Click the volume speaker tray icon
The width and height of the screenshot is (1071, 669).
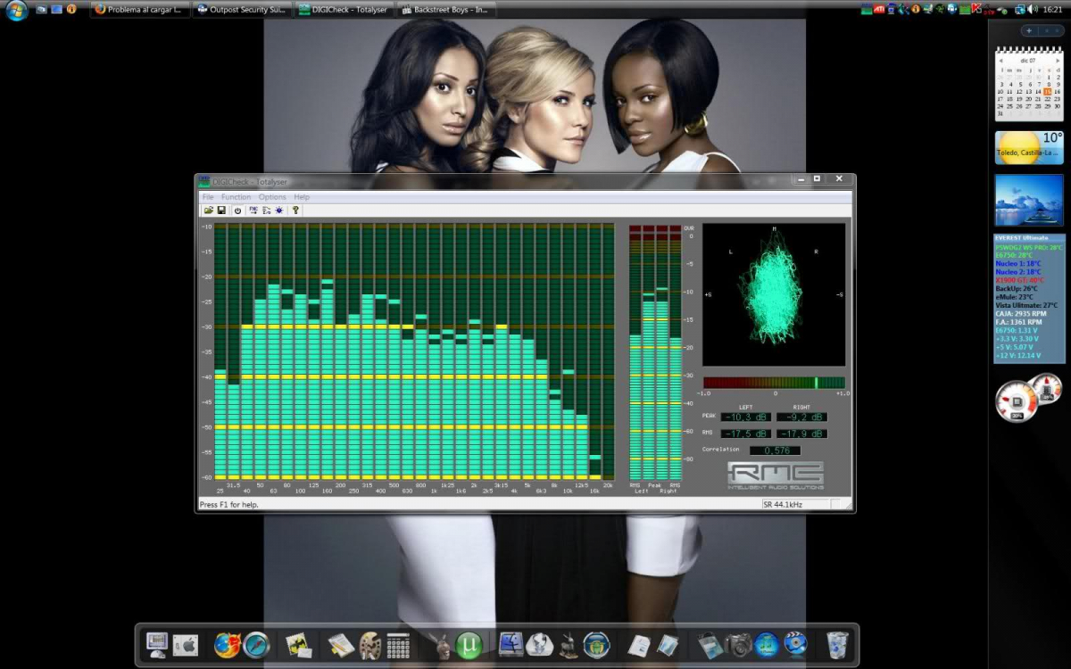1033,9
